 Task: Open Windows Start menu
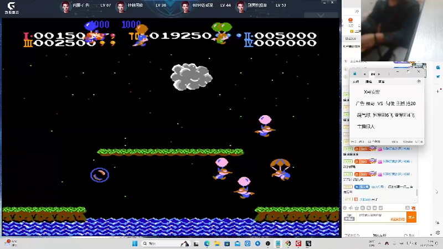[x=135, y=243]
